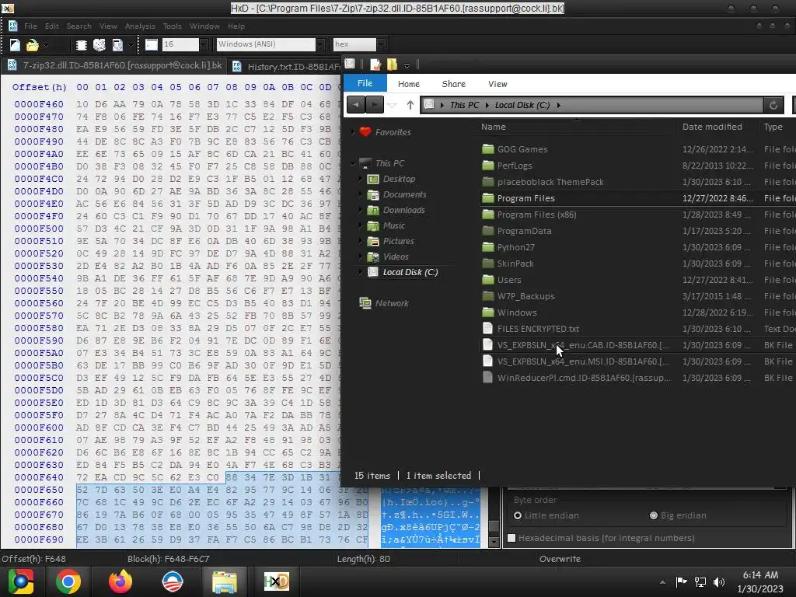796x597 pixels.
Task: Click Explorer Back navigation arrow
Action: click(356, 105)
